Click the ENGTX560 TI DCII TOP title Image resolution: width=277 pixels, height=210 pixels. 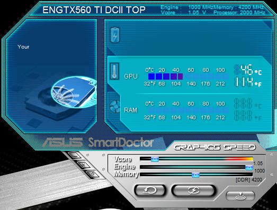[94, 10]
